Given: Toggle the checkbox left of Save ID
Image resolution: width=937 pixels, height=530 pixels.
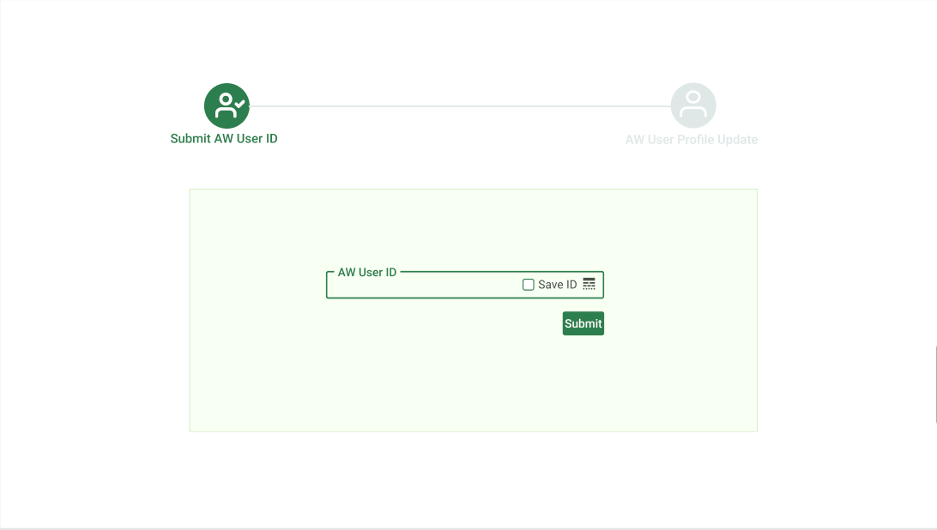Looking at the screenshot, I should pos(529,285).
